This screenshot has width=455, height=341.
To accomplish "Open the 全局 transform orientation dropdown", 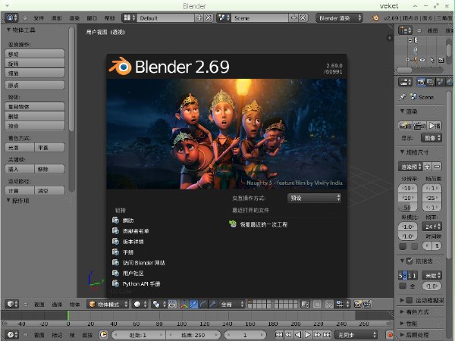I will click(232, 304).
